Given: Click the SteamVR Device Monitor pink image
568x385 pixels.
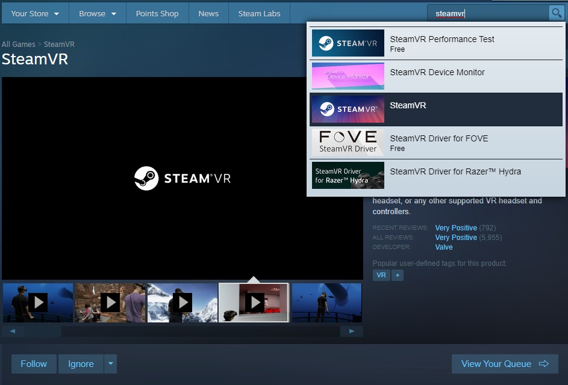Looking at the screenshot, I should (x=348, y=76).
